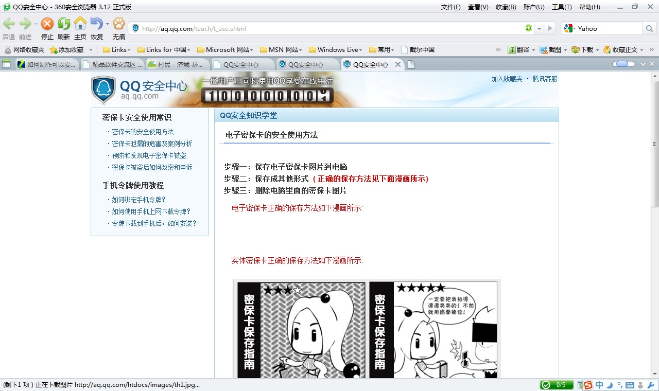Toggle the blue slider switch at tab bar right
This screenshot has height=391, width=659.
[623, 64]
